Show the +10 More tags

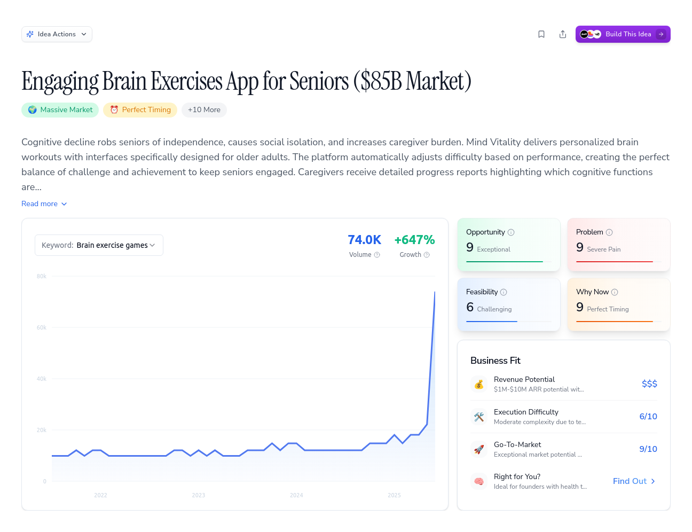tap(204, 110)
